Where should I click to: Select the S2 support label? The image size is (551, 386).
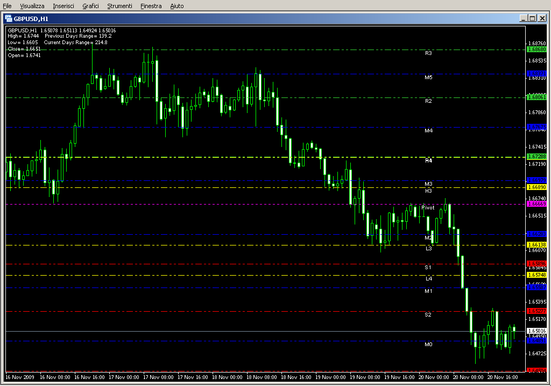pos(428,314)
